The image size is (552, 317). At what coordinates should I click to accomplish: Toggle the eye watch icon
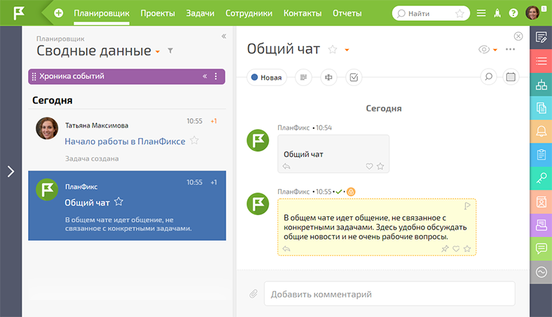[x=484, y=50]
